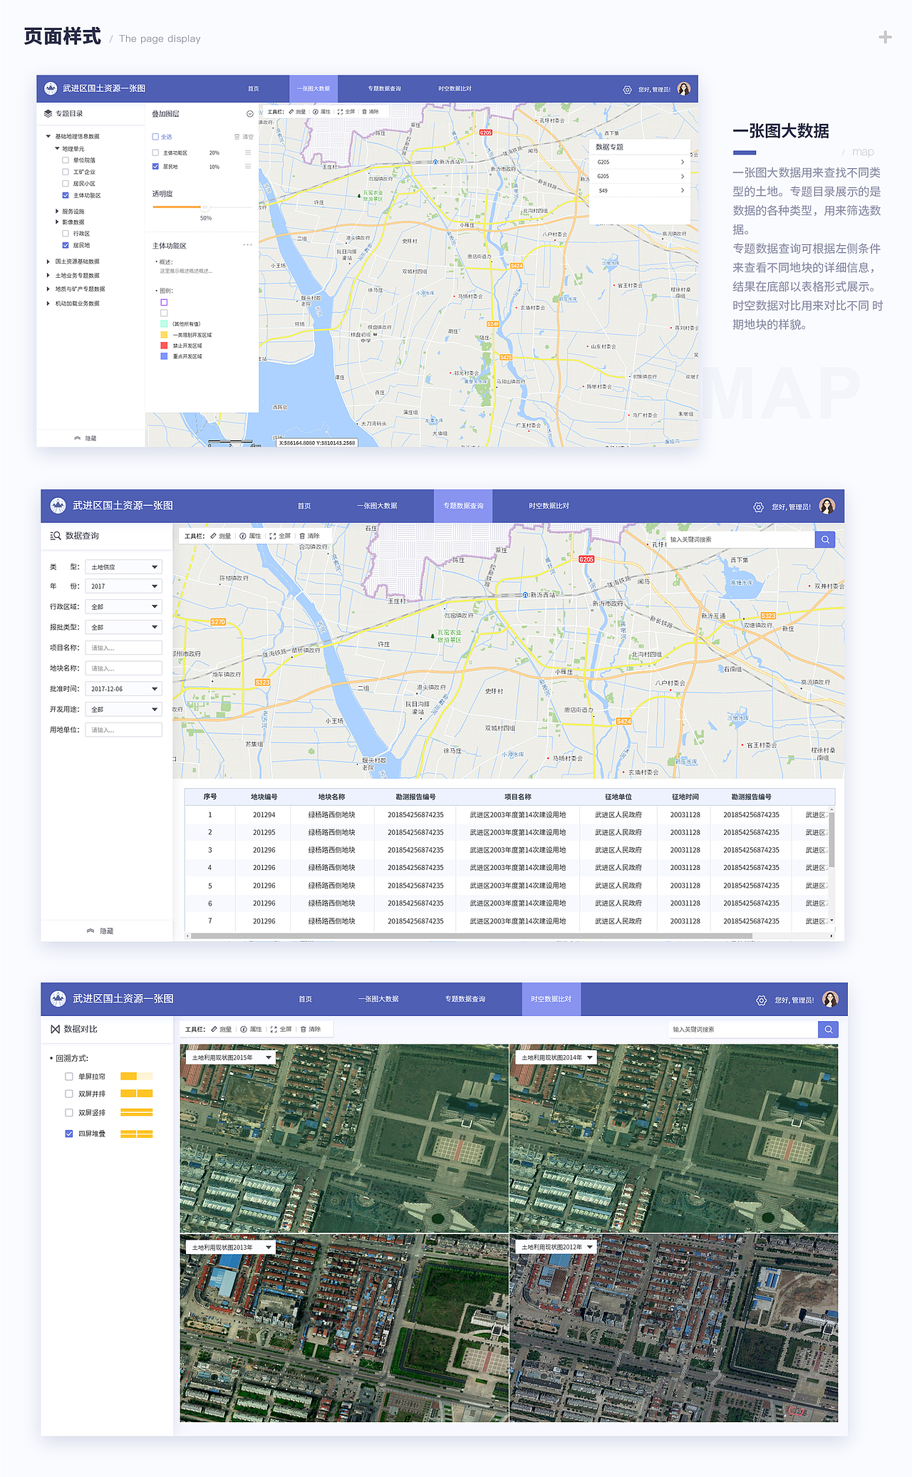Click blue search button in 时空数据比对 screen
The height and width of the screenshot is (1477, 912).
tap(828, 1030)
